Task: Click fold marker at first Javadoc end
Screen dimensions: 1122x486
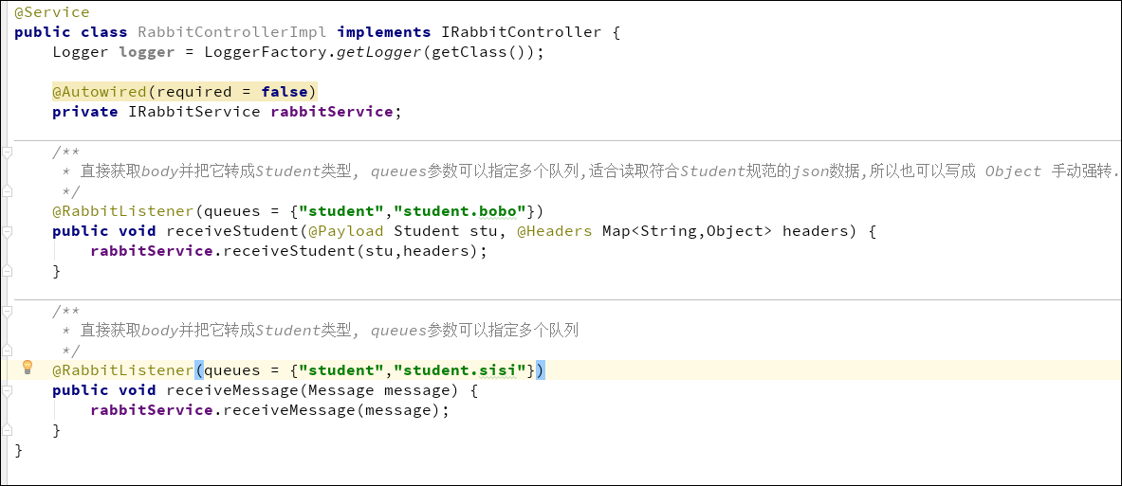Action: [x=8, y=190]
